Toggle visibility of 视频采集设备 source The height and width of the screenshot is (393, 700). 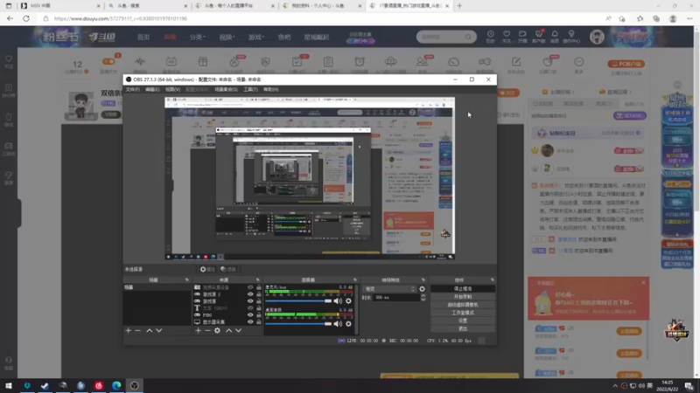click(250, 287)
